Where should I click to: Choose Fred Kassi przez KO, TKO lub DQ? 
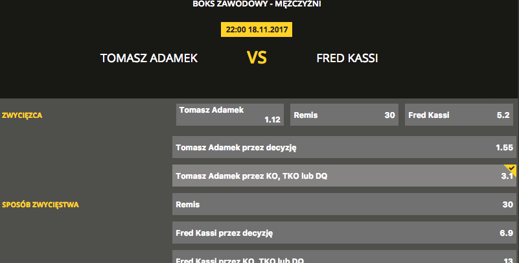343,258
